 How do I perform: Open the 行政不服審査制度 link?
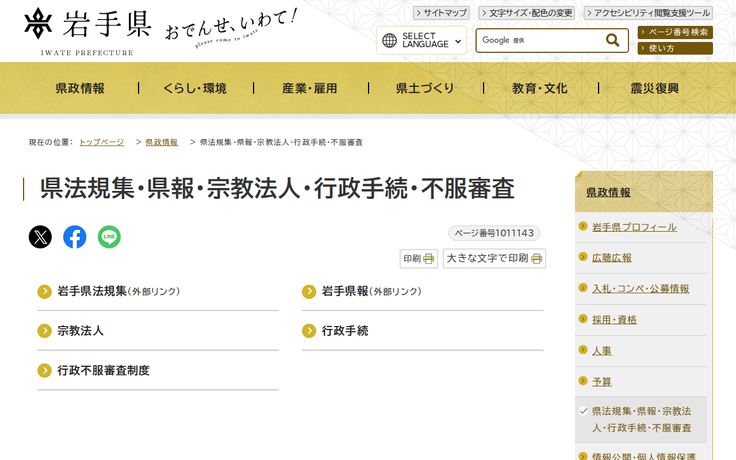[103, 370]
